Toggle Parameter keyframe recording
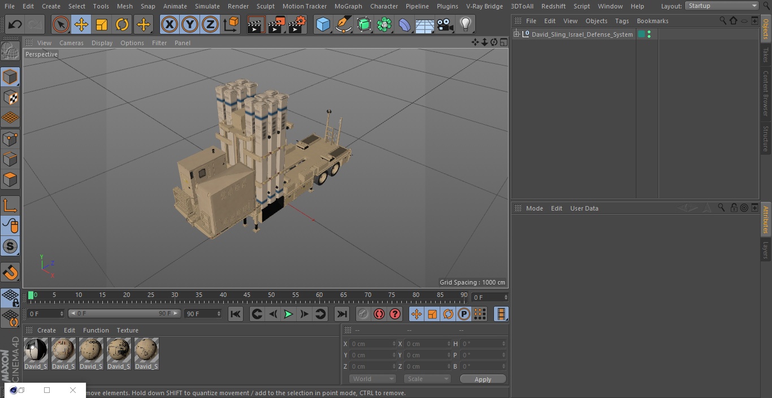772x398 pixels. click(x=464, y=314)
